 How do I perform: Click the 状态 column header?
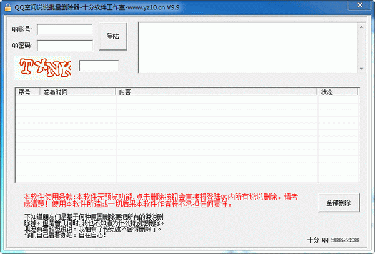click(337, 92)
